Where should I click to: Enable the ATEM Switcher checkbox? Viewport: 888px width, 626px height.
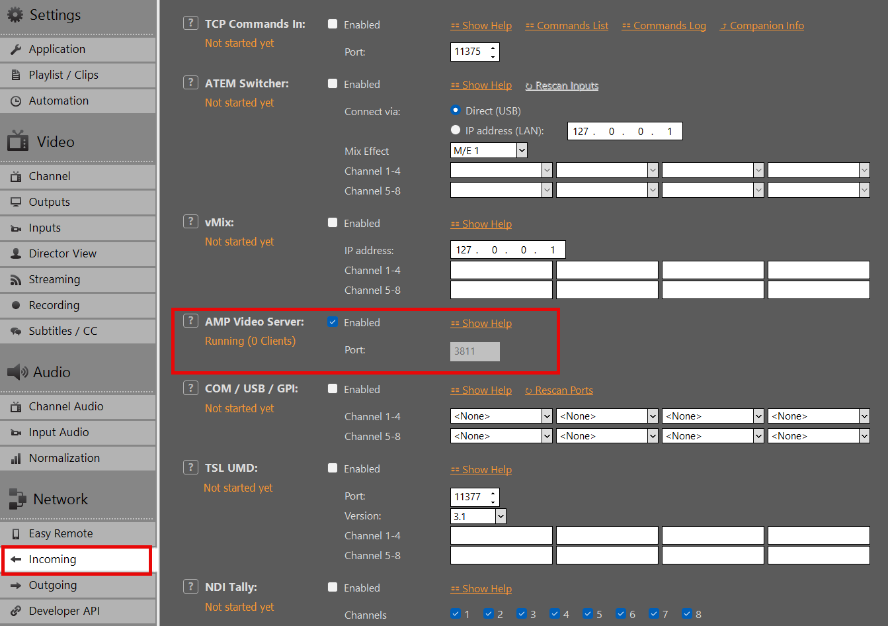click(333, 83)
